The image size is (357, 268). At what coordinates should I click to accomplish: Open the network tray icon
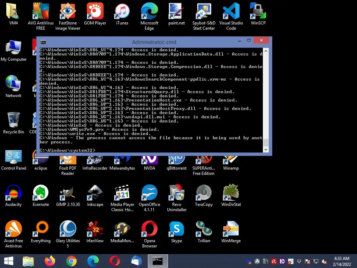point(316,261)
